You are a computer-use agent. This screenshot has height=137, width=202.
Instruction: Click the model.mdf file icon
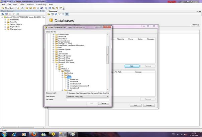(68, 82)
